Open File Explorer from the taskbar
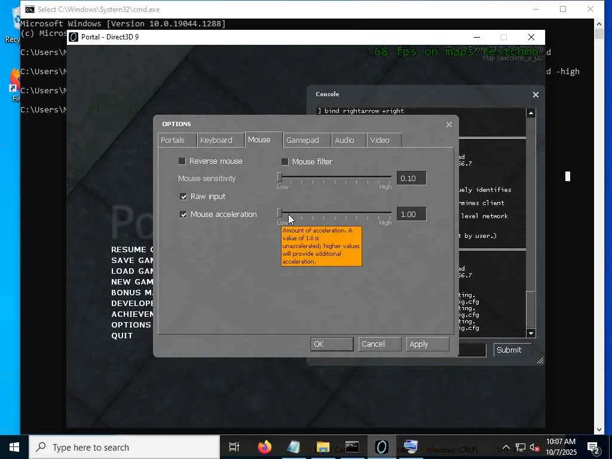Image resolution: width=612 pixels, height=459 pixels. [323, 447]
